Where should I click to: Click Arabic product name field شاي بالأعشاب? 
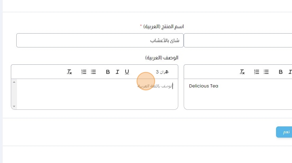coord(100,40)
